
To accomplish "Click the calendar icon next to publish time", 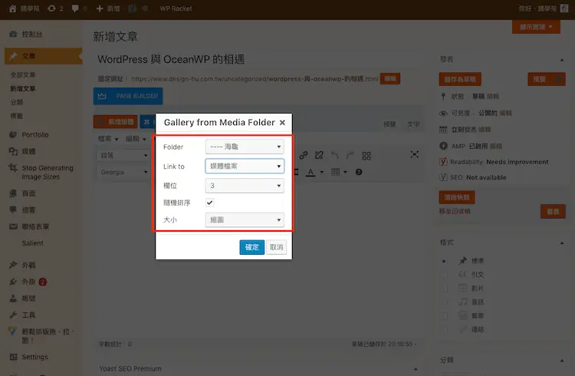I will tap(443, 129).
